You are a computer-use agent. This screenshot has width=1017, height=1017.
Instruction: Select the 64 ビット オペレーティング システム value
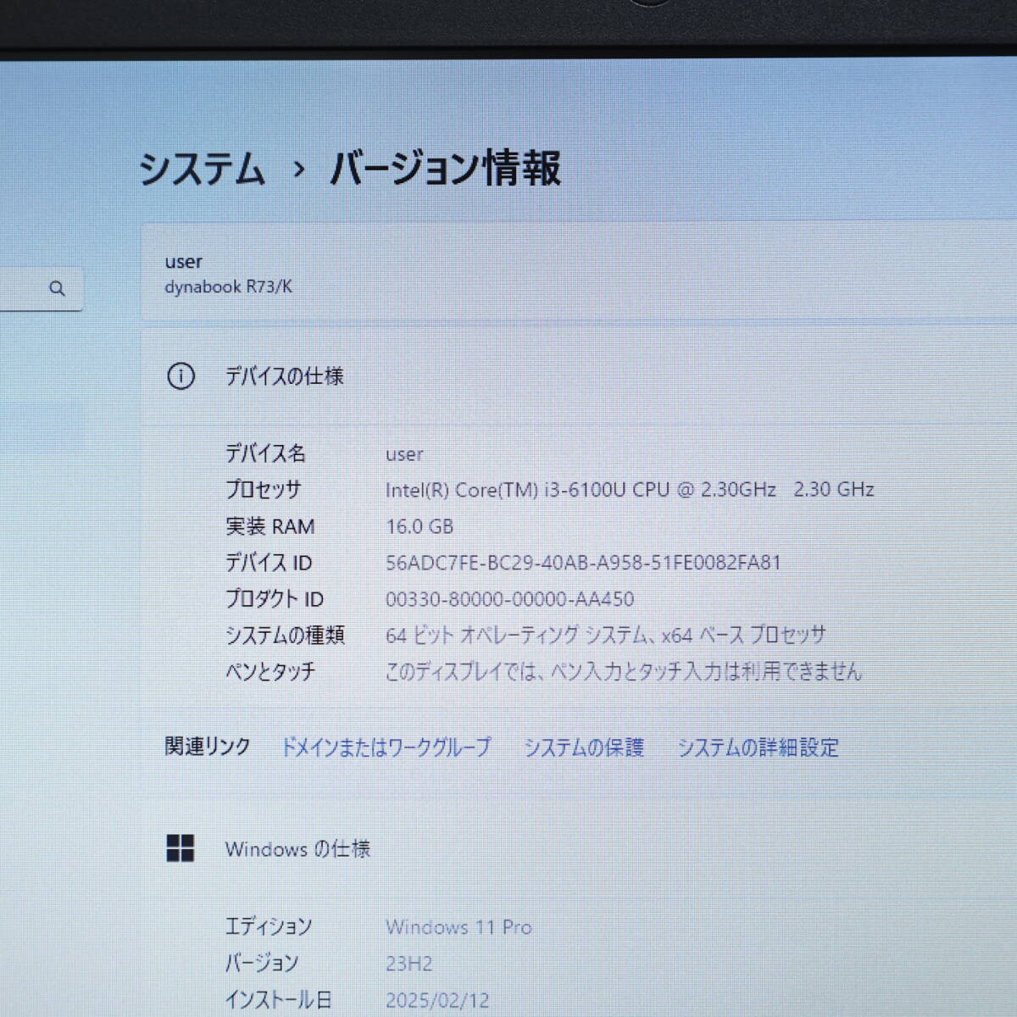click(605, 635)
